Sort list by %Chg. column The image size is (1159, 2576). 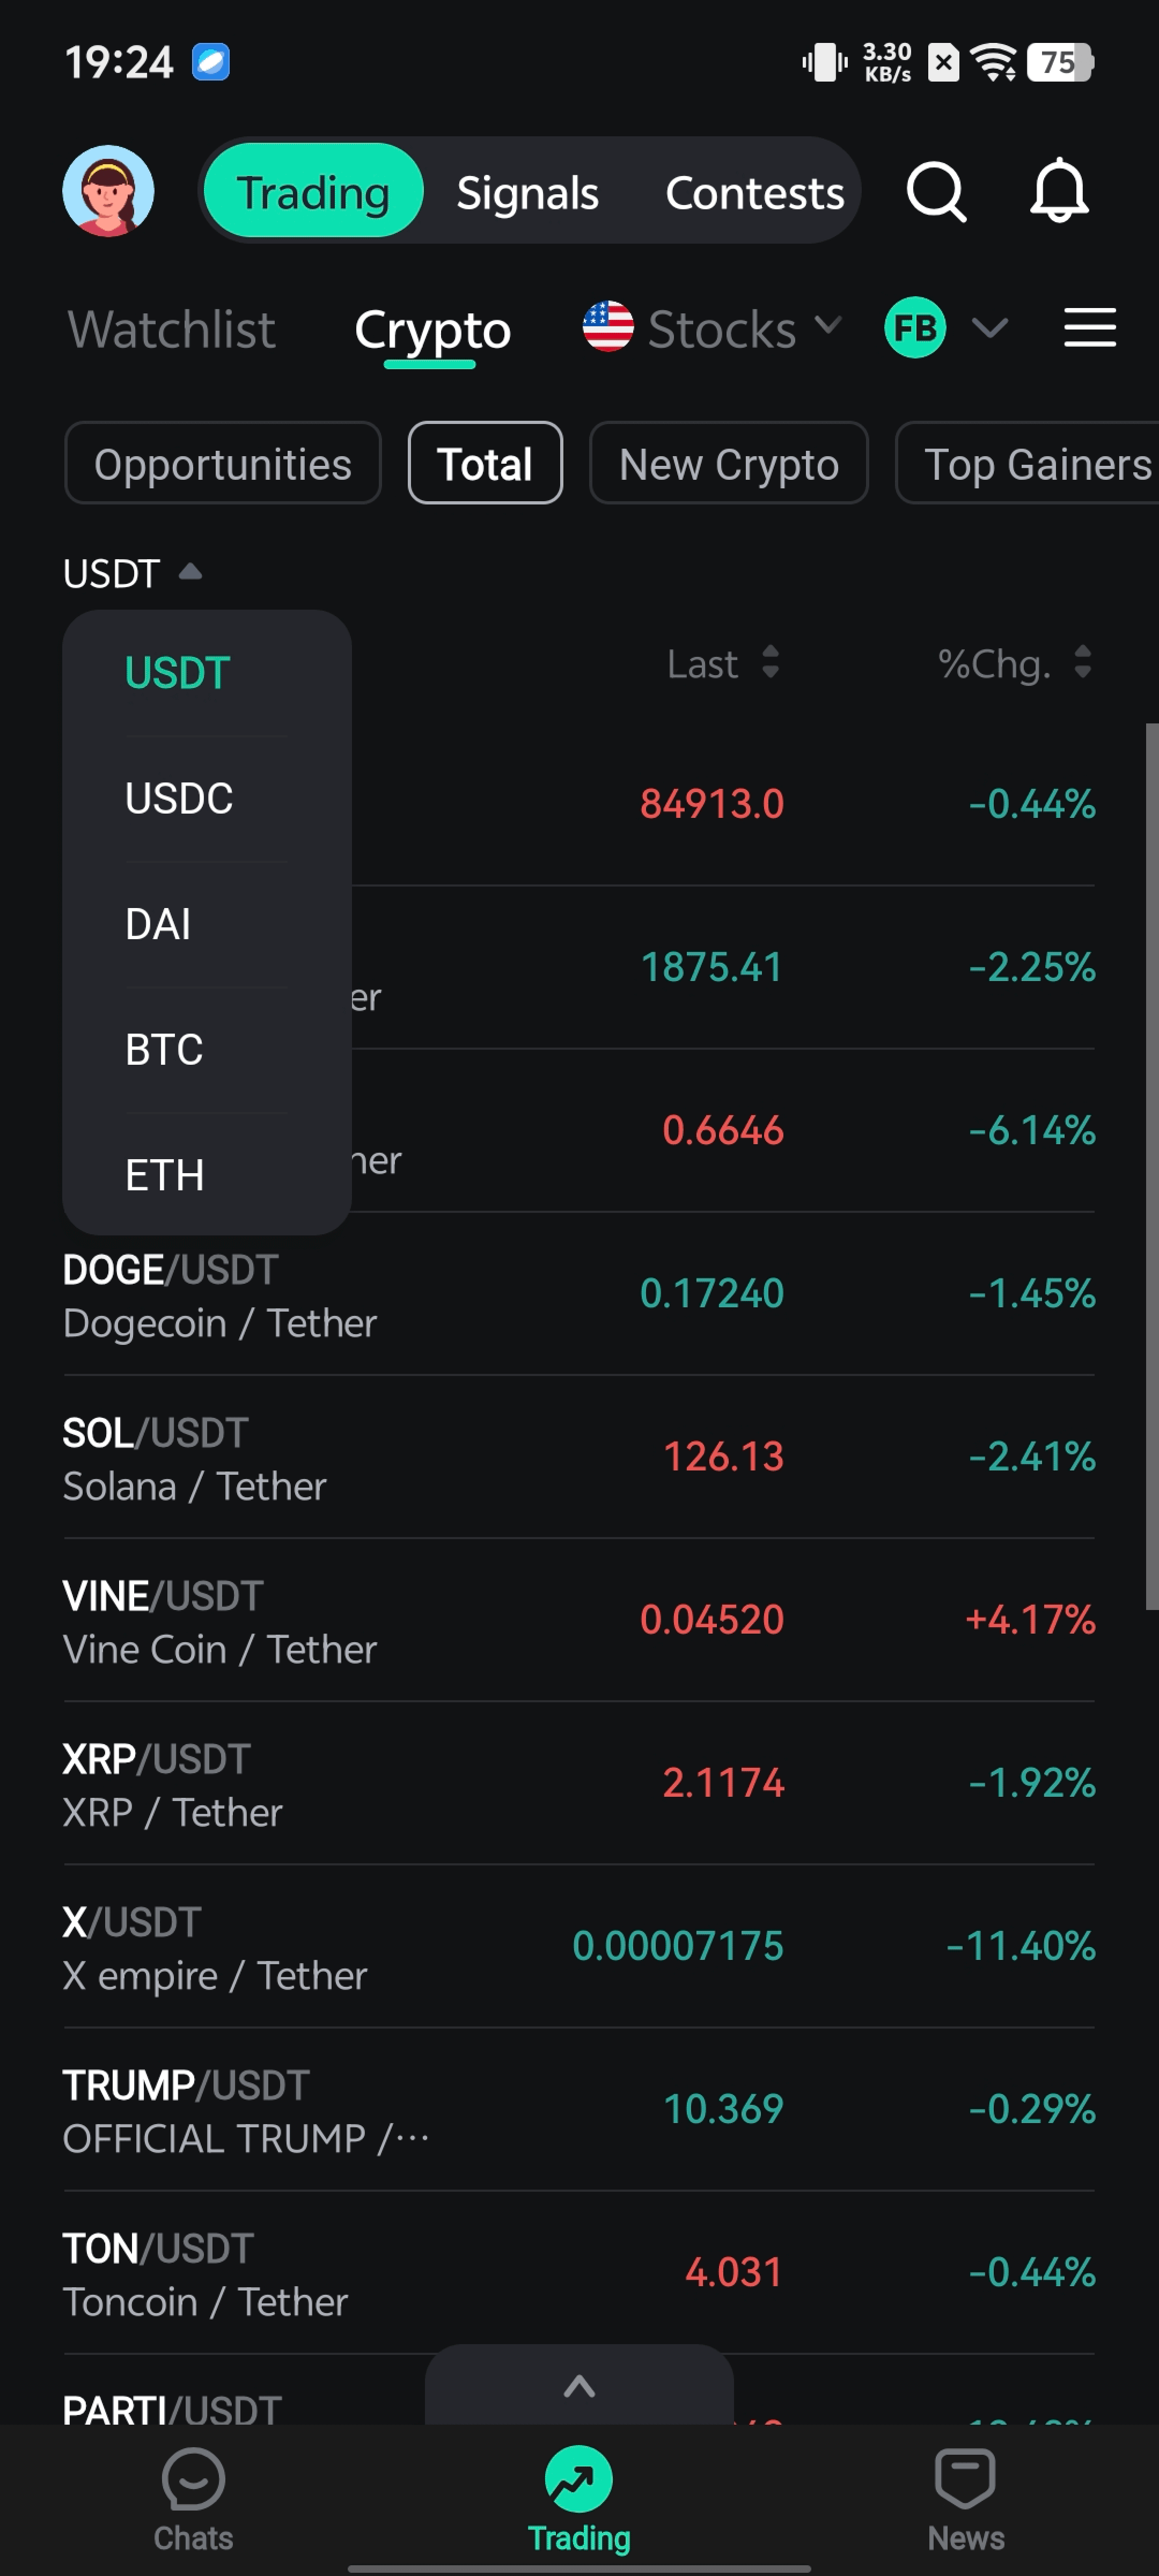(x=1013, y=663)
